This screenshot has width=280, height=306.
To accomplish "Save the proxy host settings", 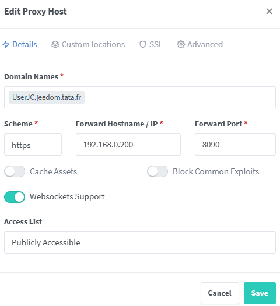I will [x=260, y=293].
